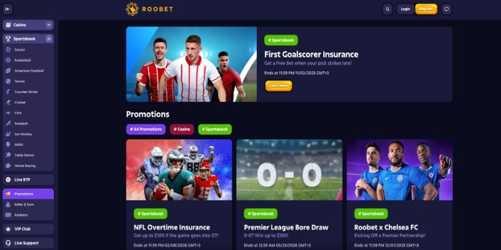Open the Horse Racing icon entry
The width and height of the screenshot is (501, 250).
(8, 166)
